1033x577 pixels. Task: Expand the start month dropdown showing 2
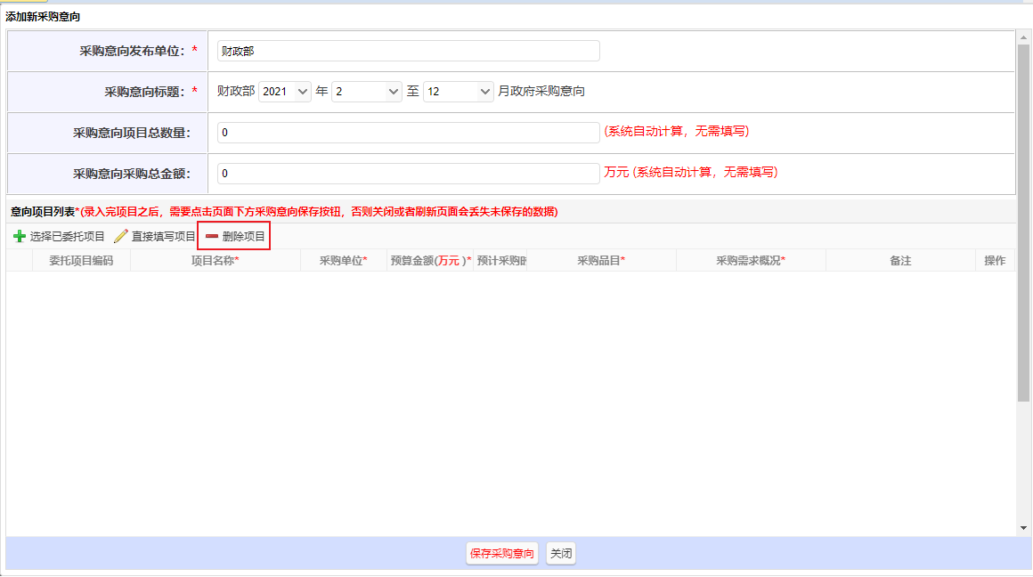coord(366,92)
